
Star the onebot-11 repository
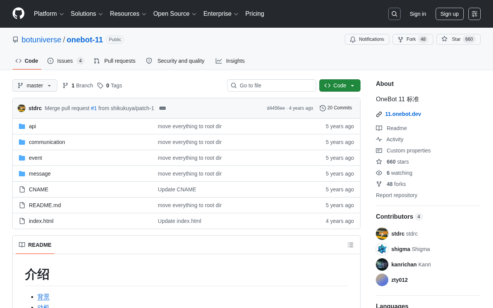(x=458, y=39)
